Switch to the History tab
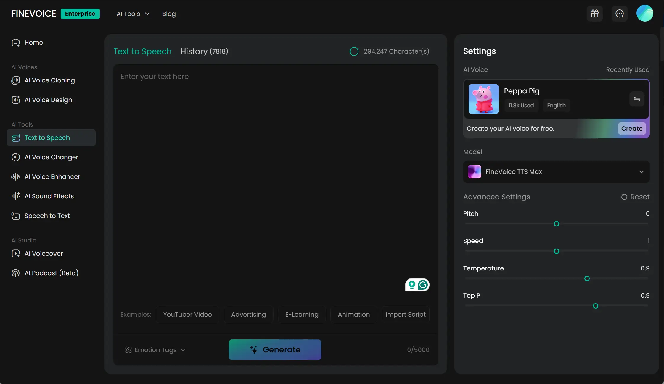Image resolution: width=664 pixels, height=384 pixels. click(204, 51)
